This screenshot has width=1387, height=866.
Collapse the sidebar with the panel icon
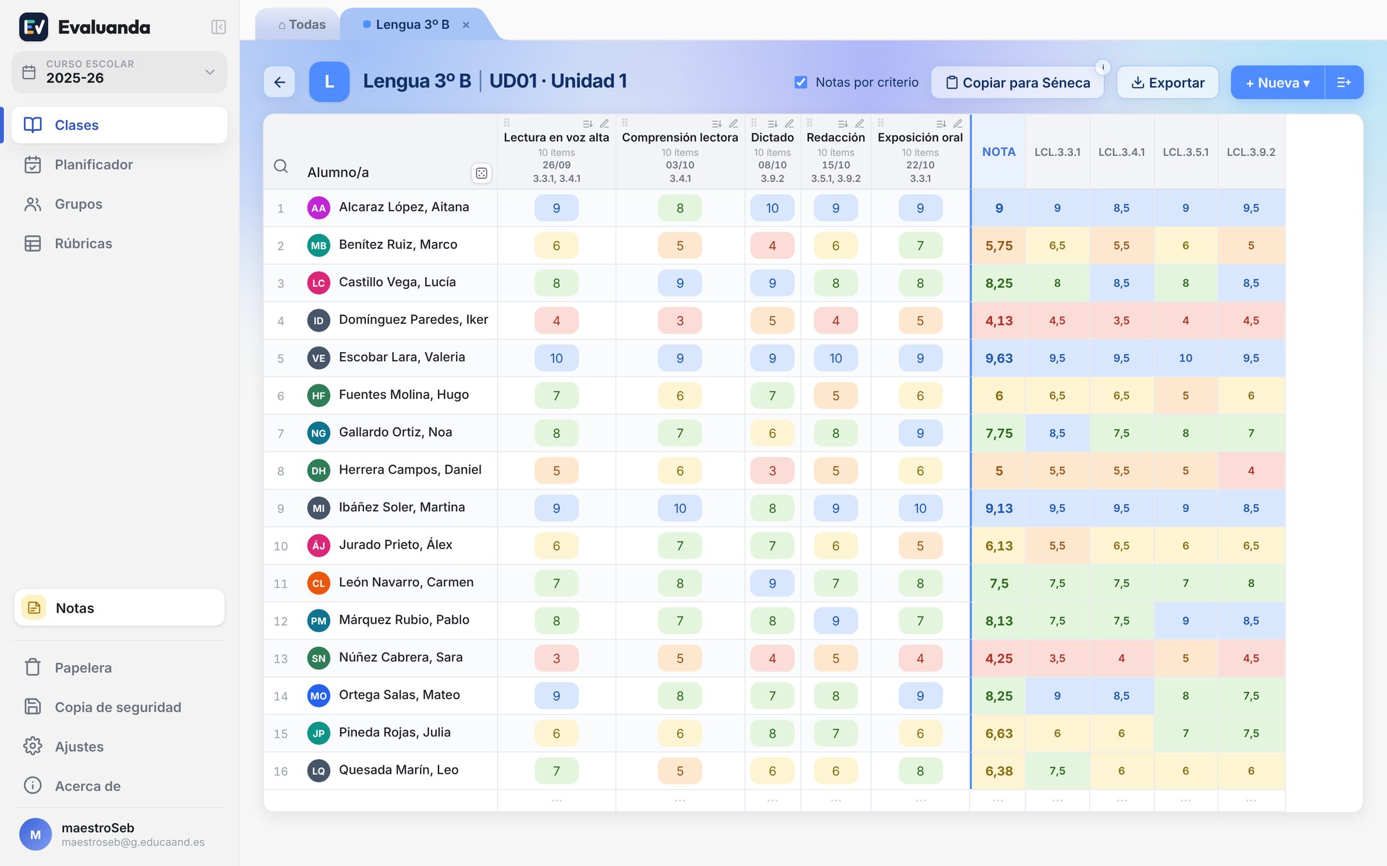(x=218, y=27)
